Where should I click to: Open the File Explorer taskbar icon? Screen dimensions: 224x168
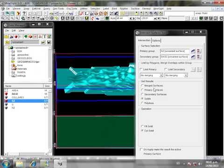19,164
